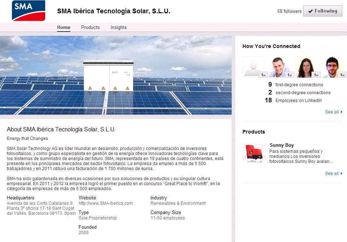
Task: Click the female connection's profile photo
Action: tap(306, 66)
